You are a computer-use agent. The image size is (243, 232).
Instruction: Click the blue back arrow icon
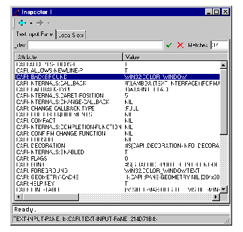click(22, 23)
